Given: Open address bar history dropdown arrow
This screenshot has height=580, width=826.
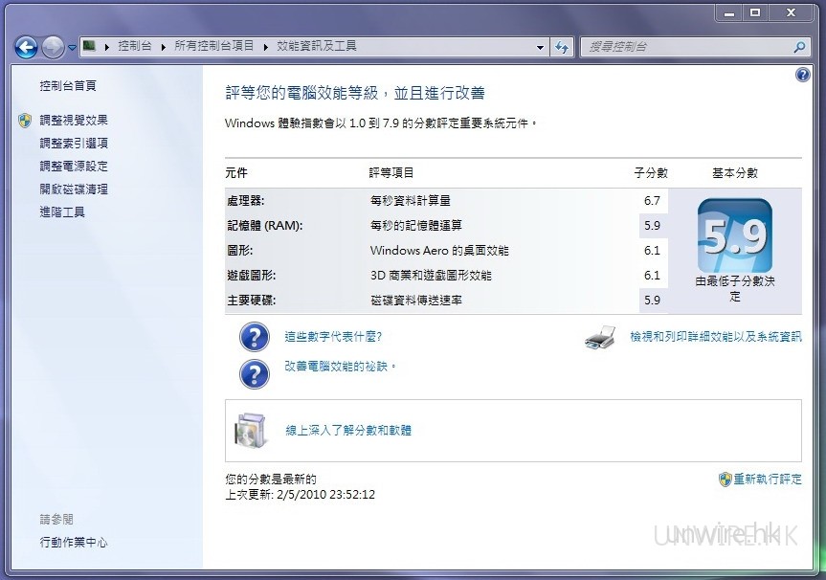Looking at the screenshot, I should (540, 48).
